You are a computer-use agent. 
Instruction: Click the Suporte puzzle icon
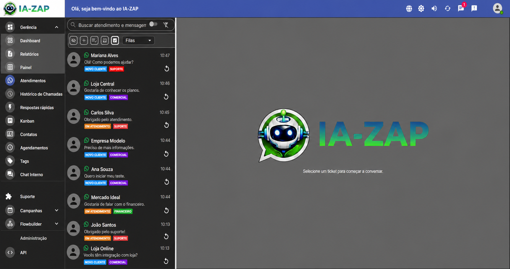(x=9, y=196)
